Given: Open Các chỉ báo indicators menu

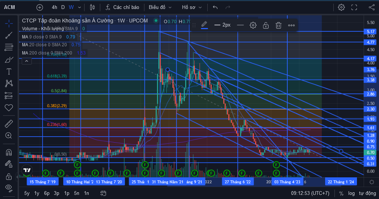Looking at the screenshot, I should [x=122, y=7].
